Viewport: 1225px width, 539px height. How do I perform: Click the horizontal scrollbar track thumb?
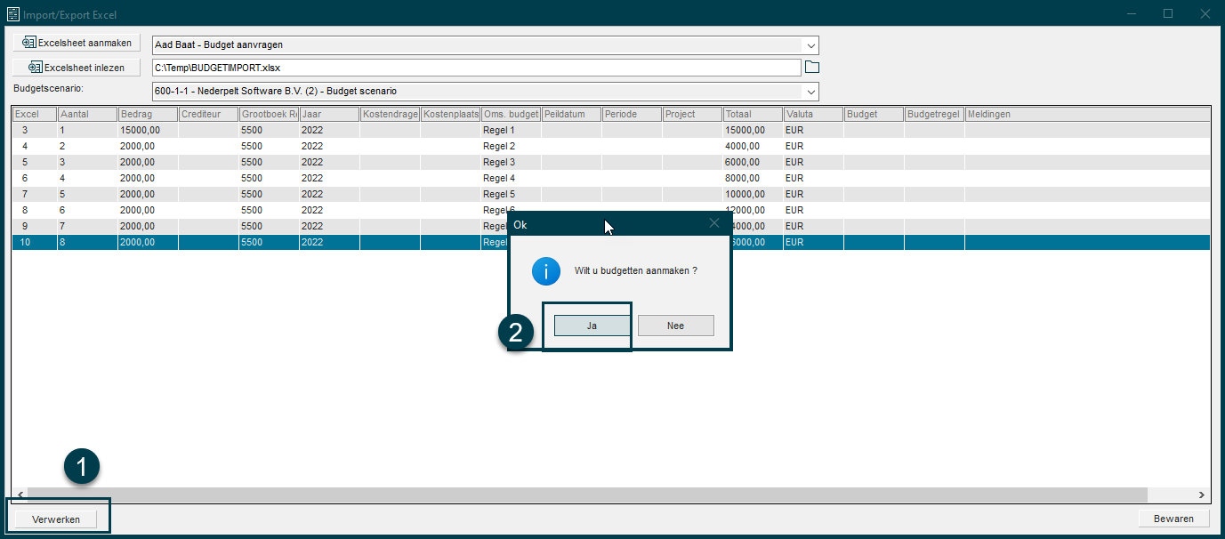tap(587, 495)
